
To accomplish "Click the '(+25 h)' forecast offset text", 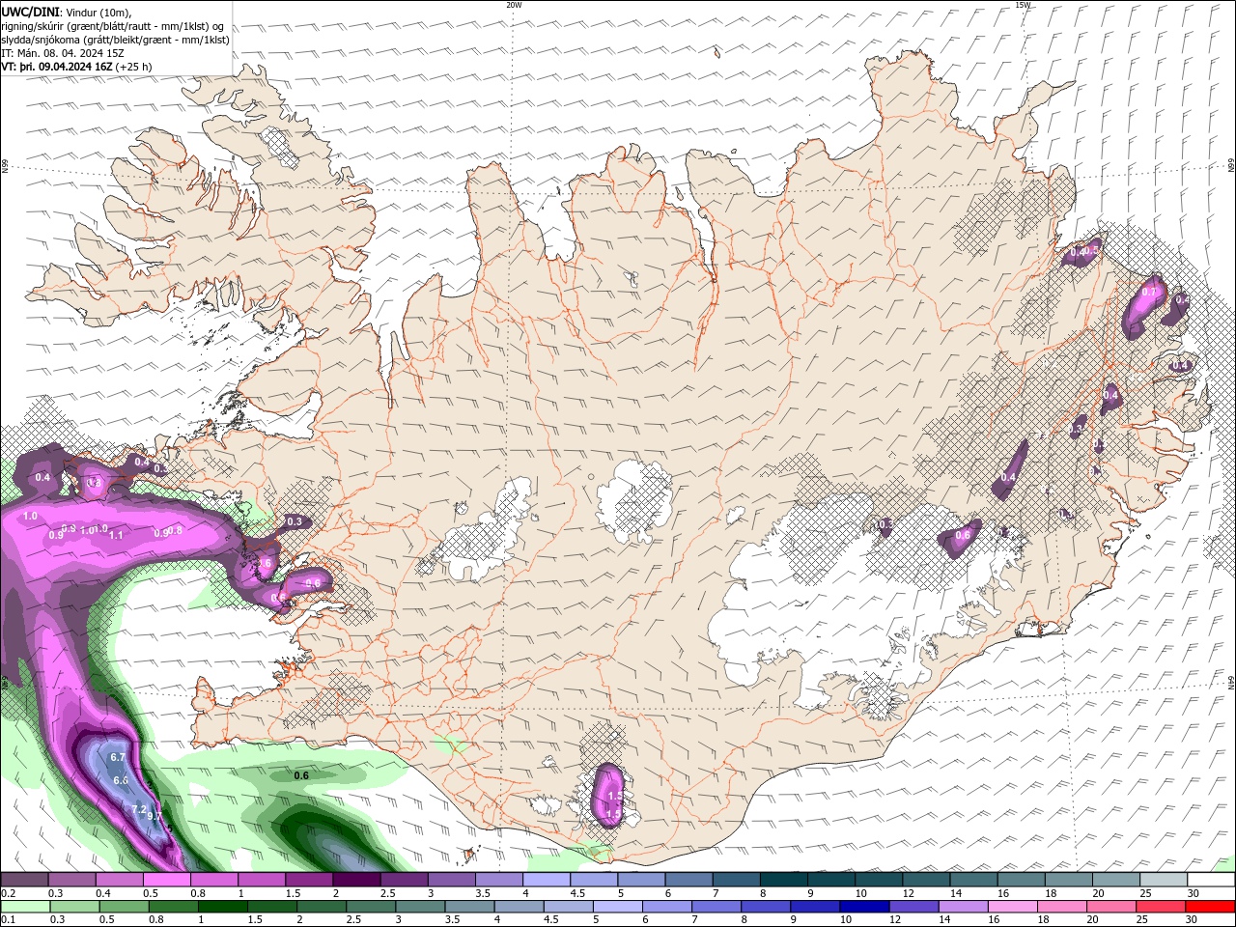I will pos(133,67).
